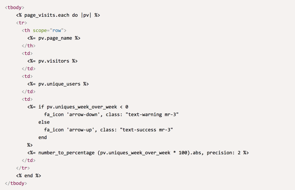Click the closing tbody tag
This screenshot has height=190, width=295.
[16, 183]
